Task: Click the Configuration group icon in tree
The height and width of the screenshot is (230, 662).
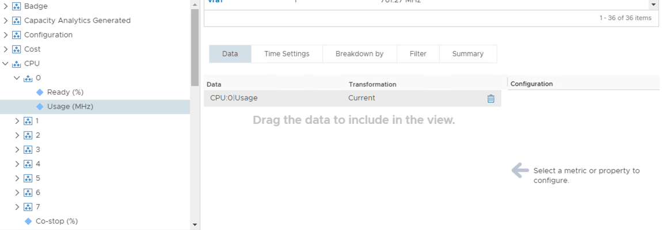Action: click(16, 35)
